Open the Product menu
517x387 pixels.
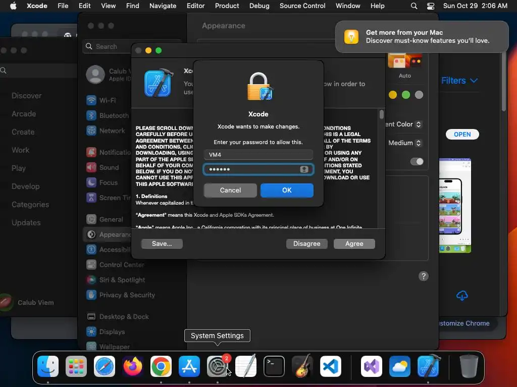227,6
